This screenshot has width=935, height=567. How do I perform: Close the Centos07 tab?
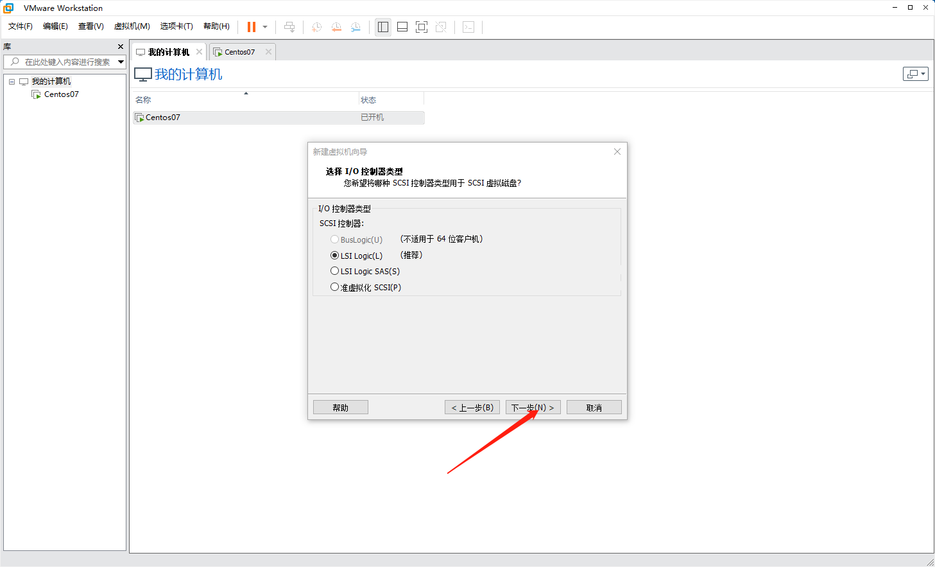[x=268, y=52]
